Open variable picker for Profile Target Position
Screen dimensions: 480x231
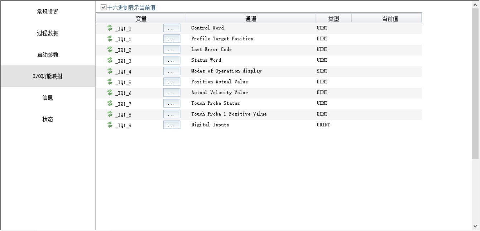click(172, 39)
